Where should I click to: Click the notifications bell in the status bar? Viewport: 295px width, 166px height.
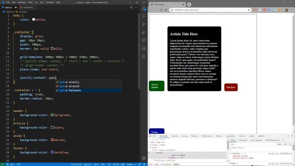[x=144, y=164]
